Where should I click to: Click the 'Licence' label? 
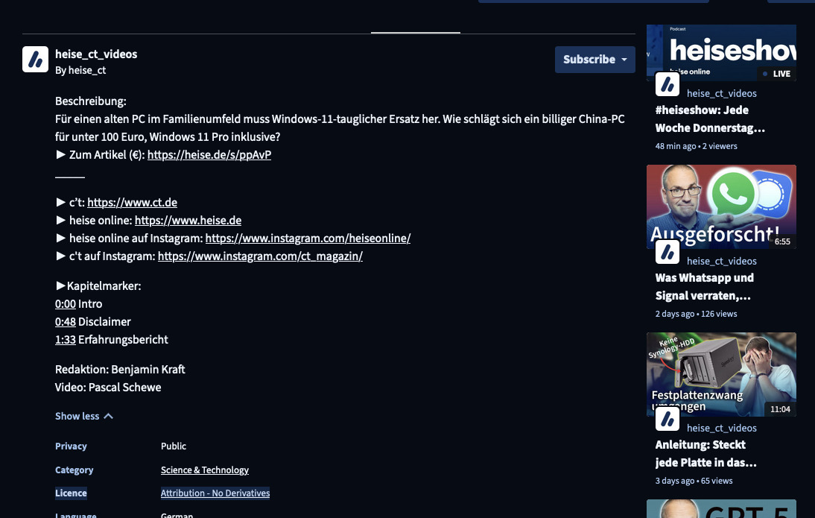72,493
